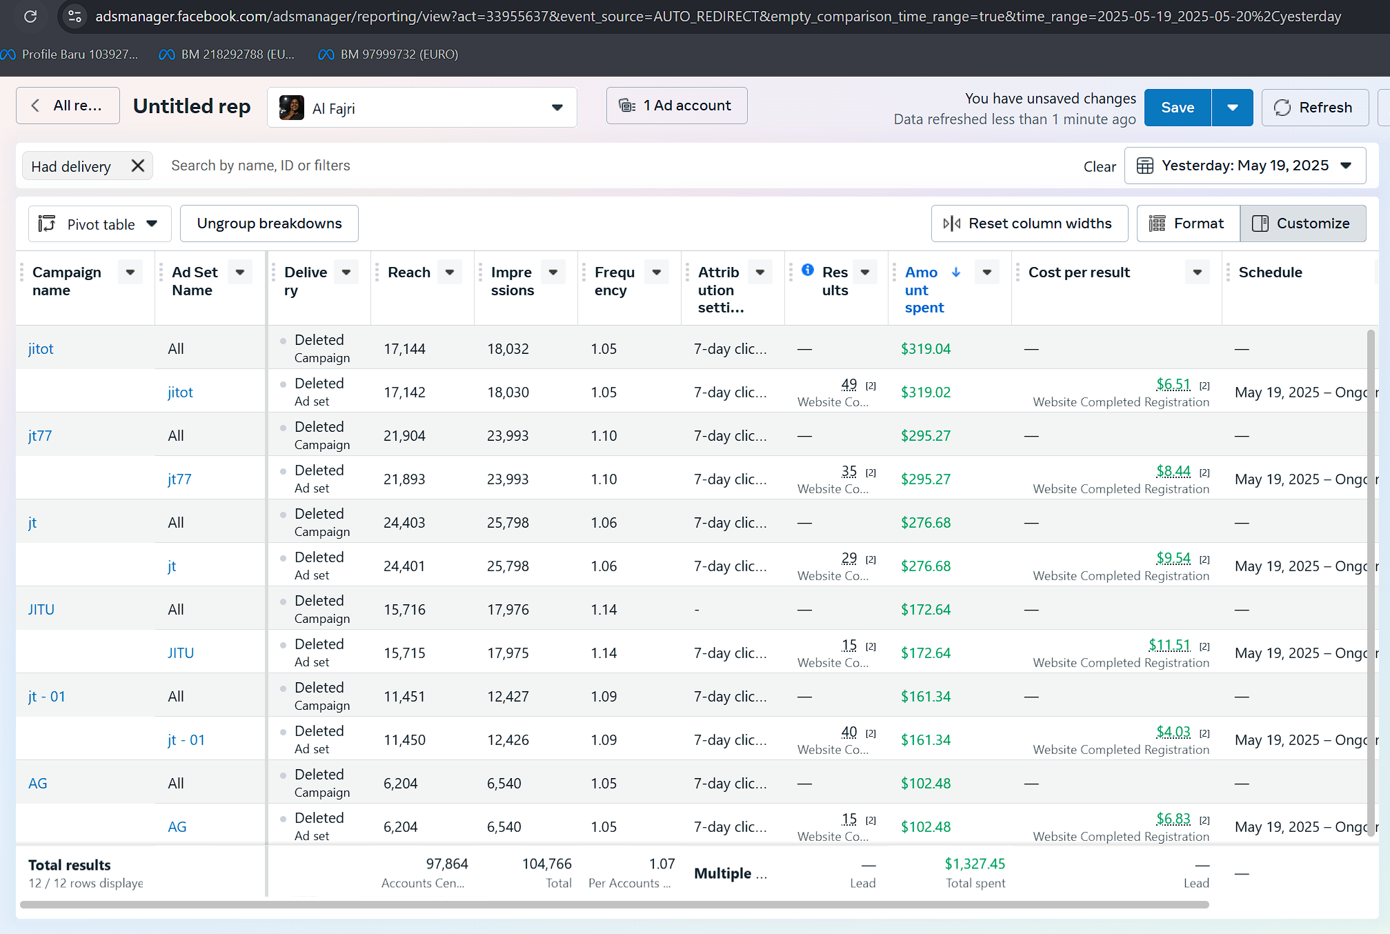
Task: Click Reset column widths
Action: click(1029, 223)
